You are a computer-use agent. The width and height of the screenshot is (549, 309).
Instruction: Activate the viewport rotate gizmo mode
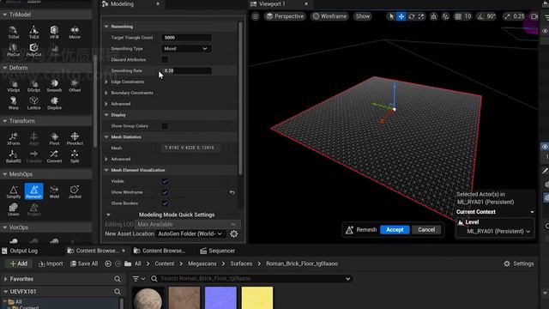[412, 16]
